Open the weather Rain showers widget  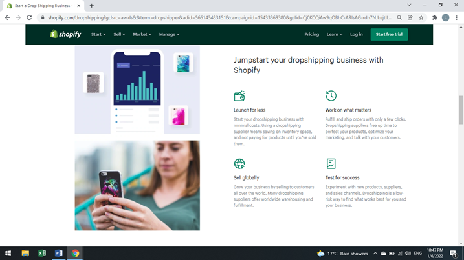(342, 254)
